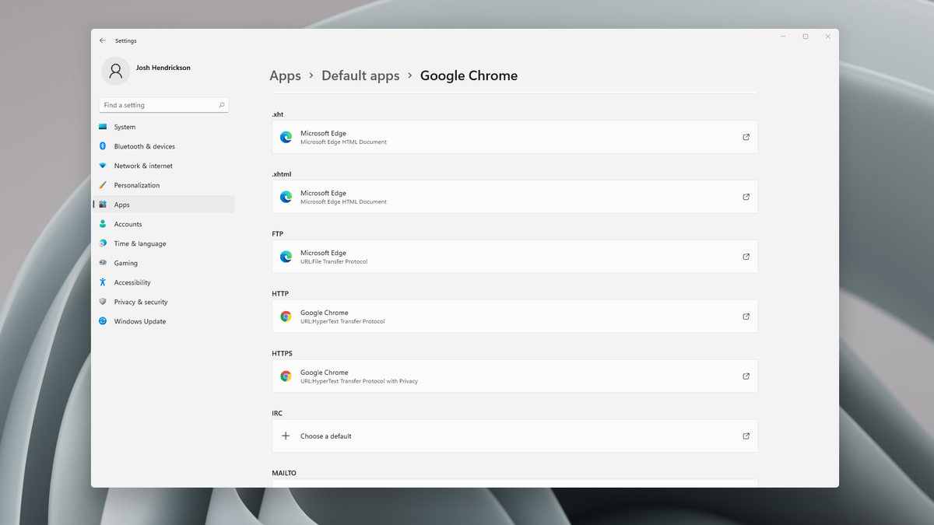
Task: Open Time & language settings
Action: pos(140,243)
